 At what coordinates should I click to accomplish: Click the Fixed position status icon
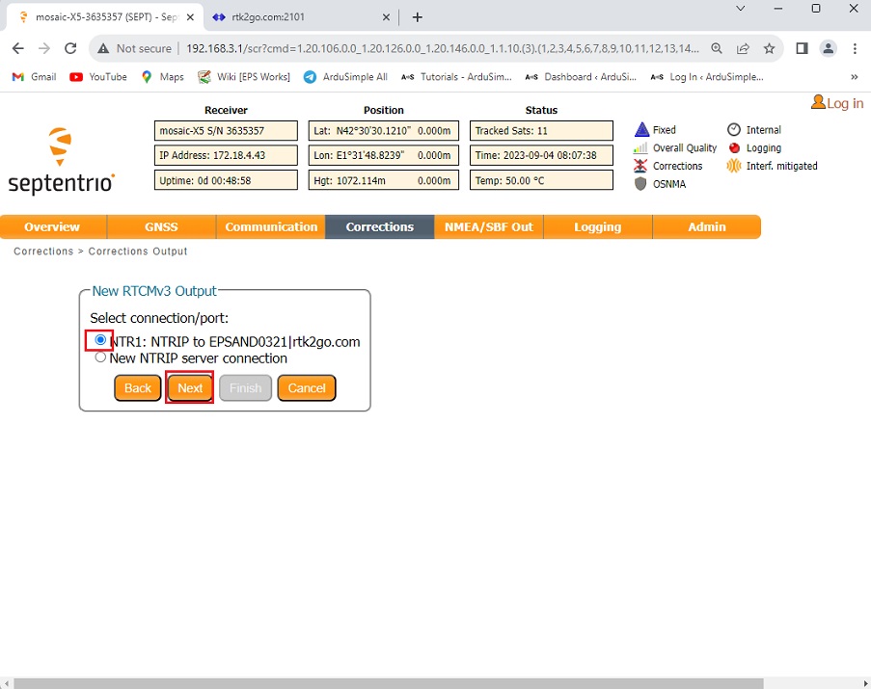pos(640,130)
